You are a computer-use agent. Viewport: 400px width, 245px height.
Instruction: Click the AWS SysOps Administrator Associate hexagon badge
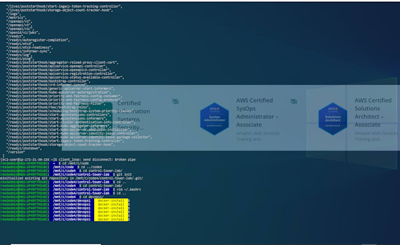(214, 118)
